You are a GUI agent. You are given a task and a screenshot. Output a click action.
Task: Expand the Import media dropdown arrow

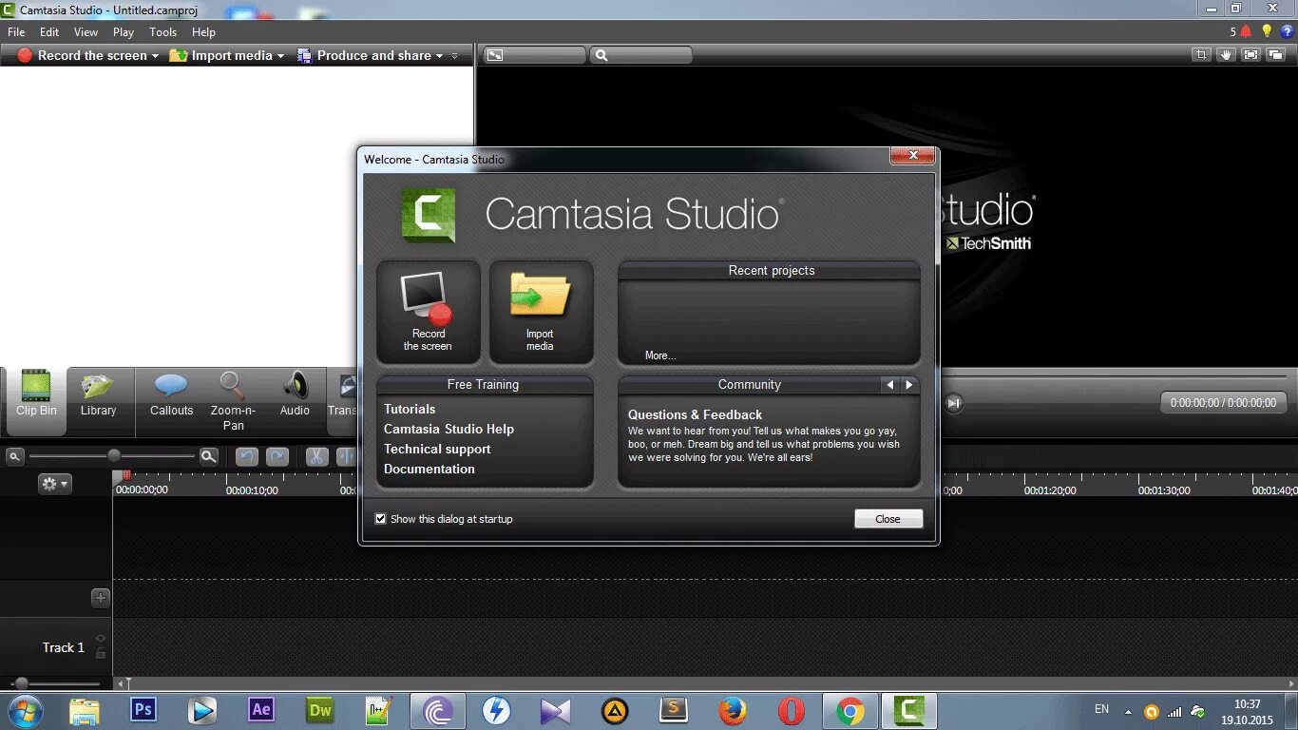coord(280,56)
